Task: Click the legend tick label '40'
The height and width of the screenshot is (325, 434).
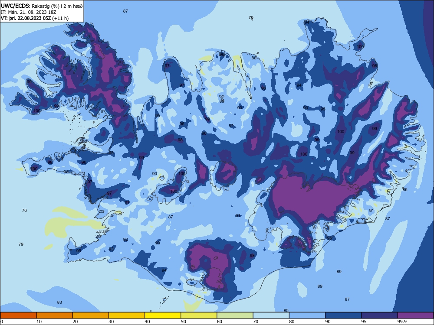Action: [147, 322]
